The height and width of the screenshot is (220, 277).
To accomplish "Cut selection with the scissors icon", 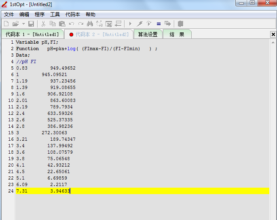I will click(x=43, y=24).
